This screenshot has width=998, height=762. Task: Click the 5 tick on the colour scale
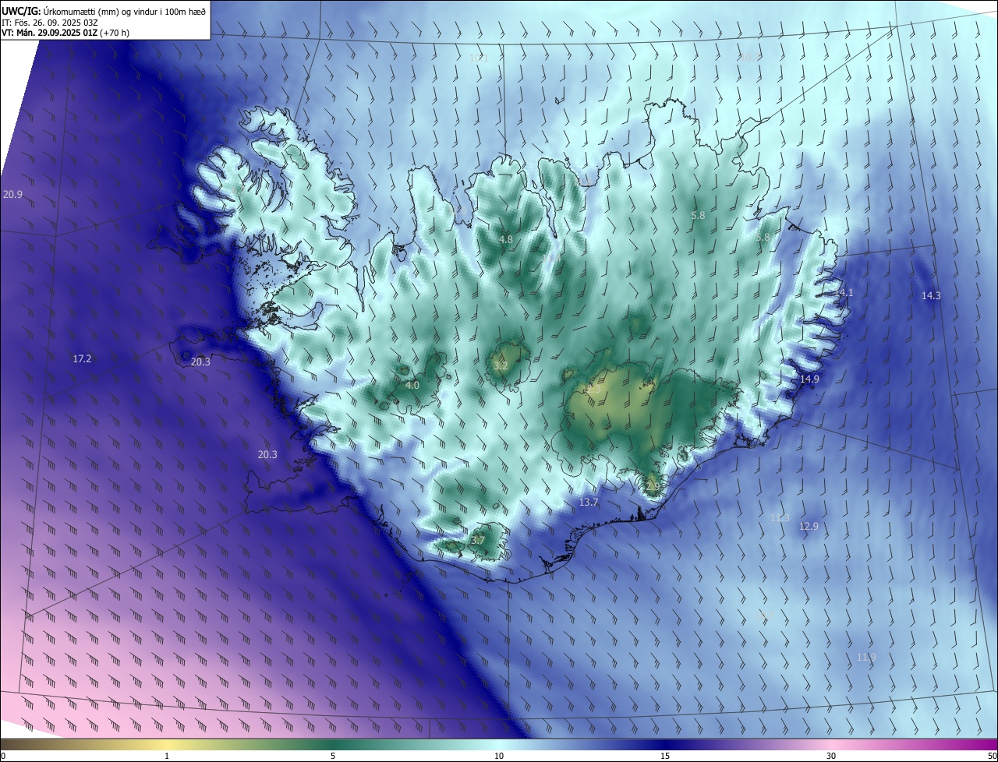[x=333, y=756]
